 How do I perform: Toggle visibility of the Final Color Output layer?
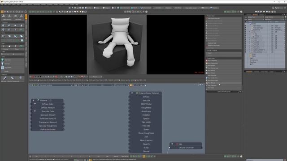click(245, 28)
